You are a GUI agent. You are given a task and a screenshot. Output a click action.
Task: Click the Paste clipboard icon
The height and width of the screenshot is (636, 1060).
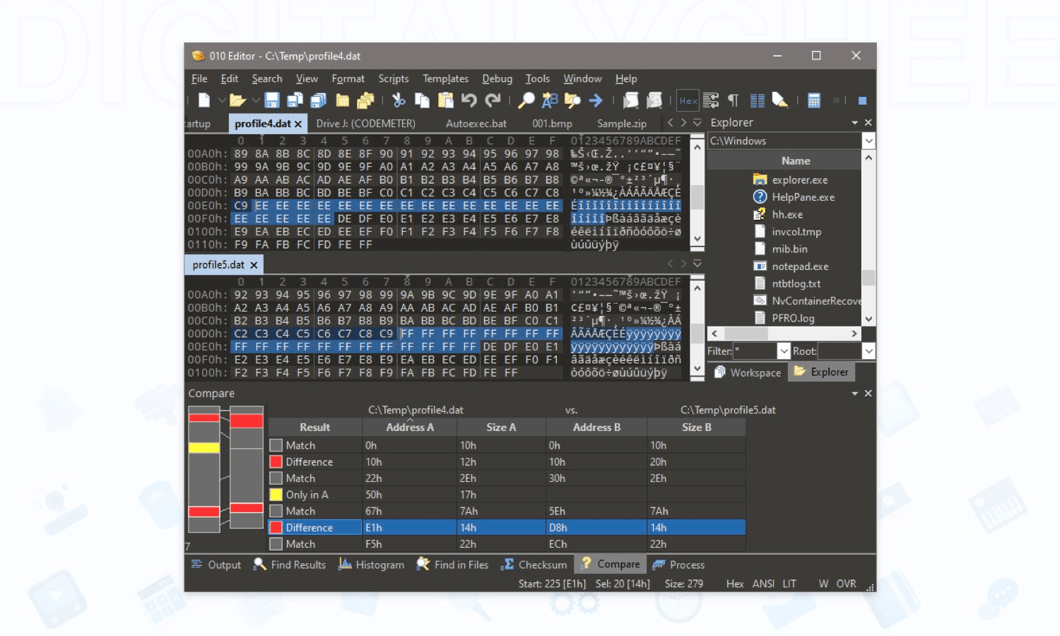pos(445,100)
